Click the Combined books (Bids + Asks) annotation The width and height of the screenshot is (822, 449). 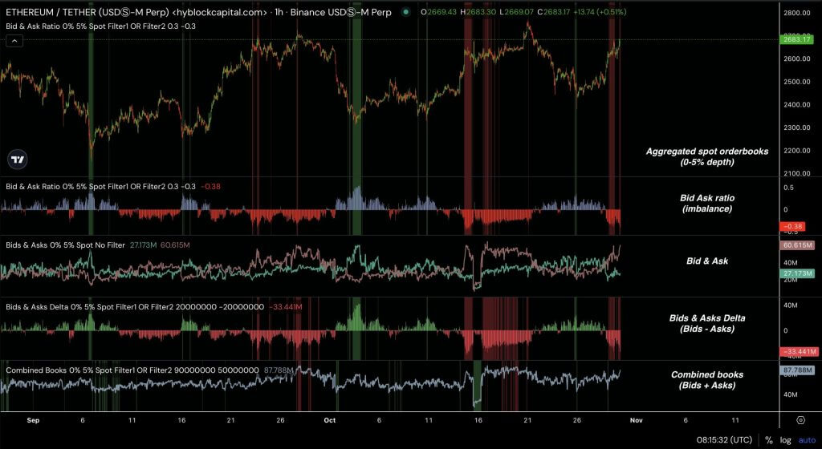coord(706,380)
